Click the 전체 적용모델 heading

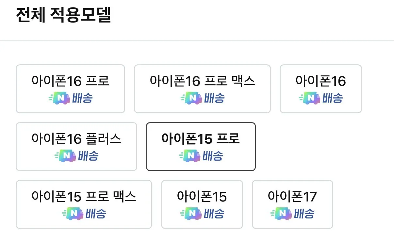click(64, 15)
